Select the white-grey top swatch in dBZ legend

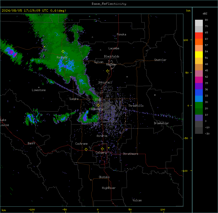199,23
